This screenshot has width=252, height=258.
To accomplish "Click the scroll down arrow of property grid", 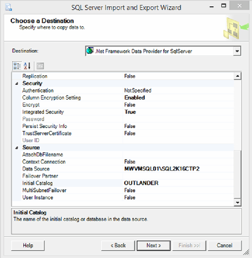I will point(237,203).
